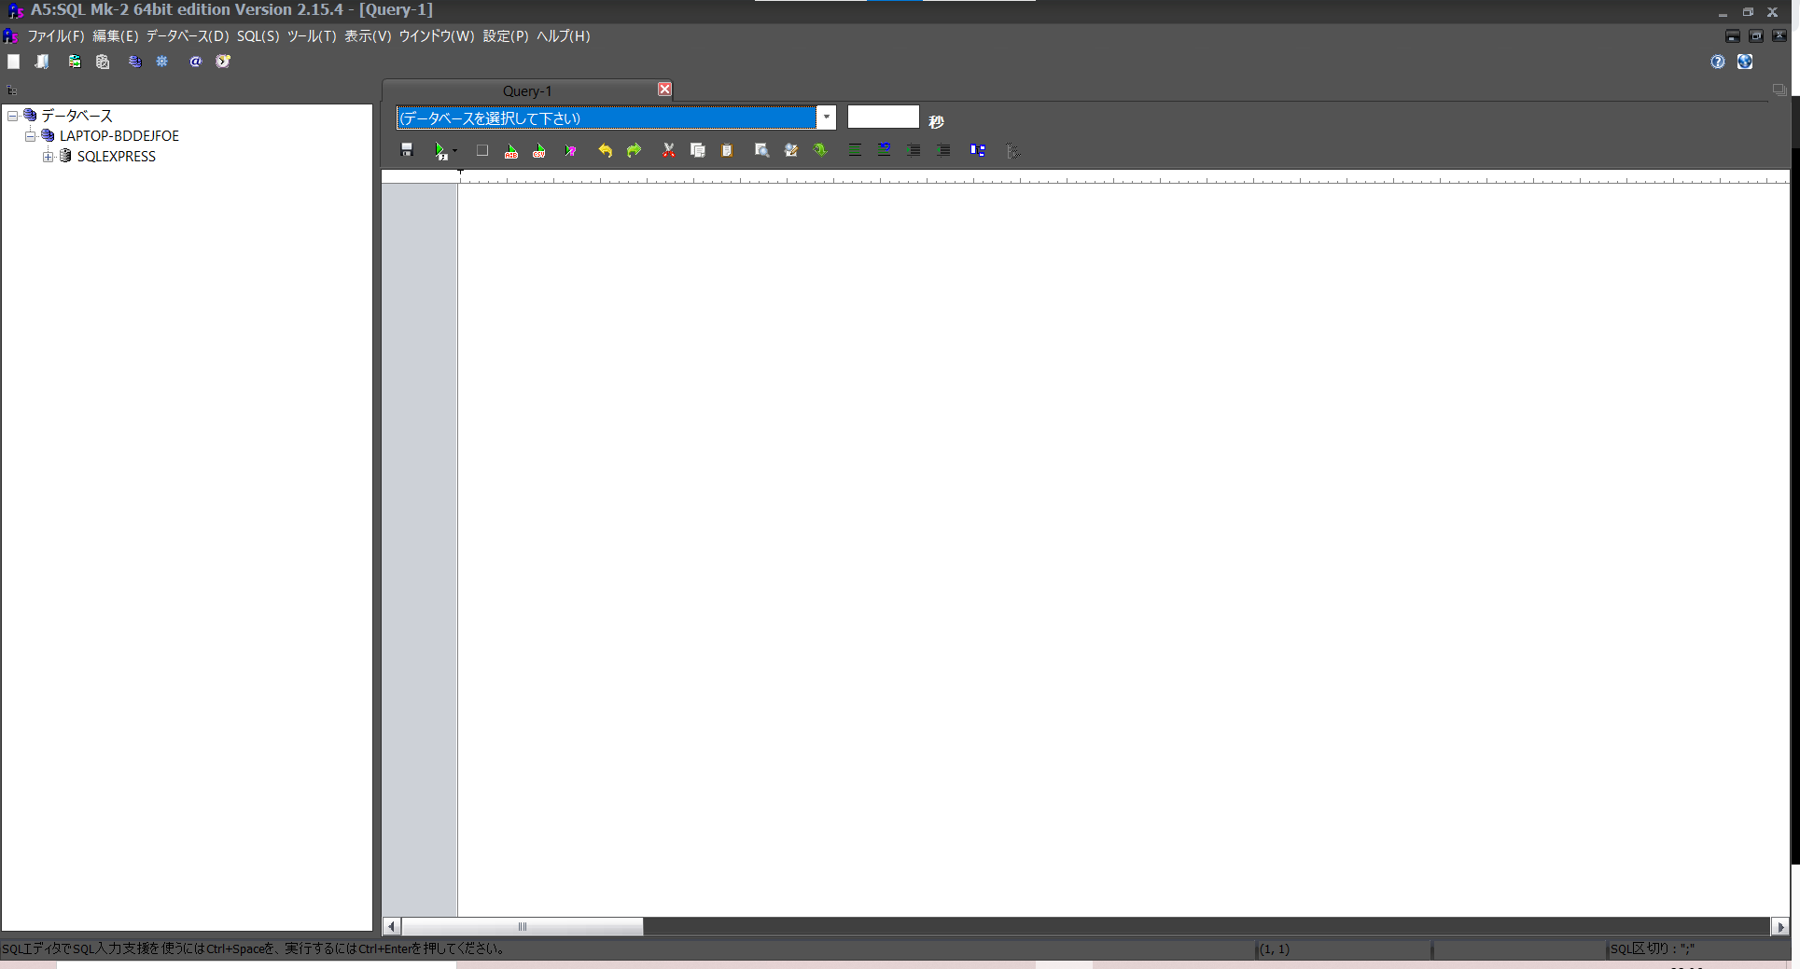
Task: Click the window list icon beside tab bar
Action: pos(1779,90)
